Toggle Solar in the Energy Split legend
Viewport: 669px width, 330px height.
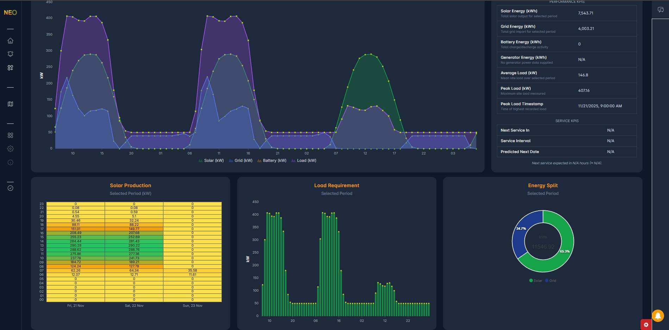coord(535,280)
